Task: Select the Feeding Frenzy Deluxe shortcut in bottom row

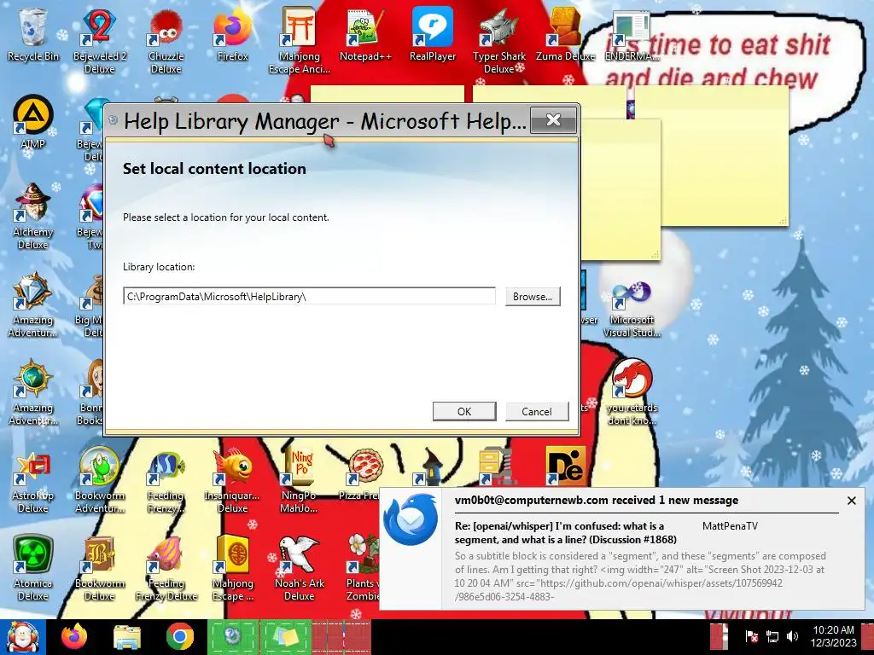Action: (x=166, y=568)
